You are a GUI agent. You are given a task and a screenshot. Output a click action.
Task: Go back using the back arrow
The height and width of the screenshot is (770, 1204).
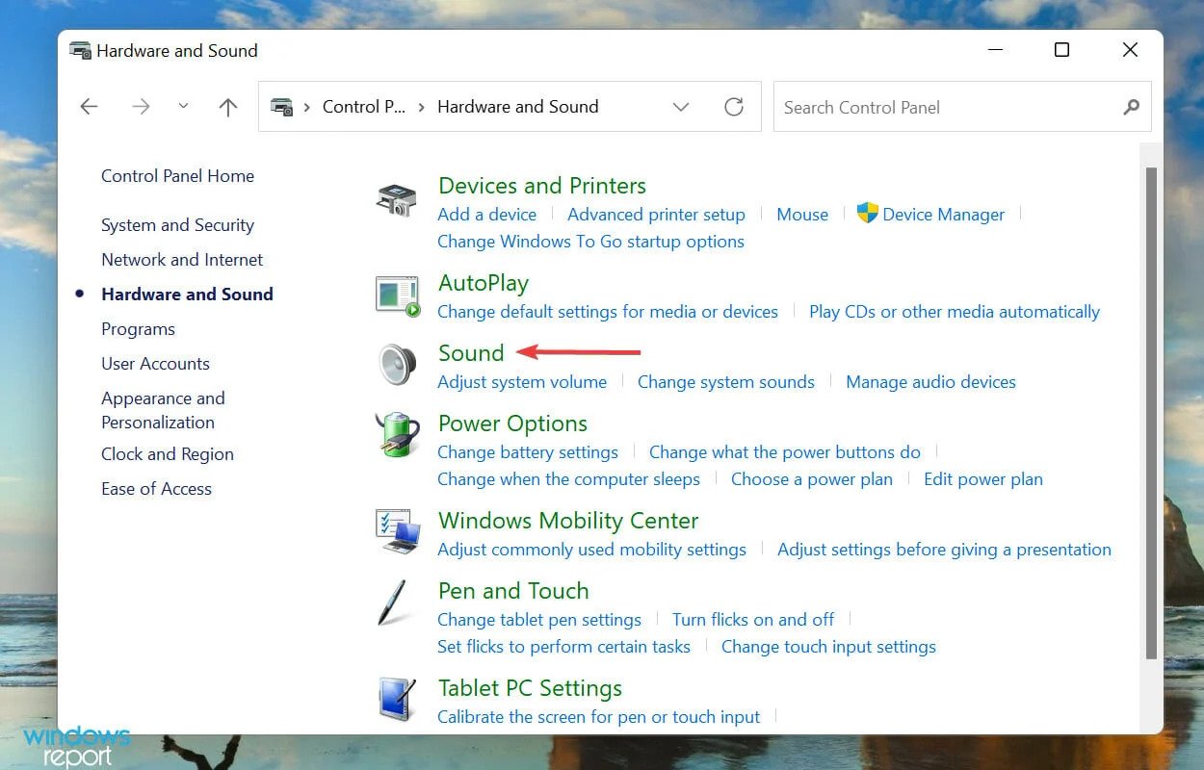90,107
